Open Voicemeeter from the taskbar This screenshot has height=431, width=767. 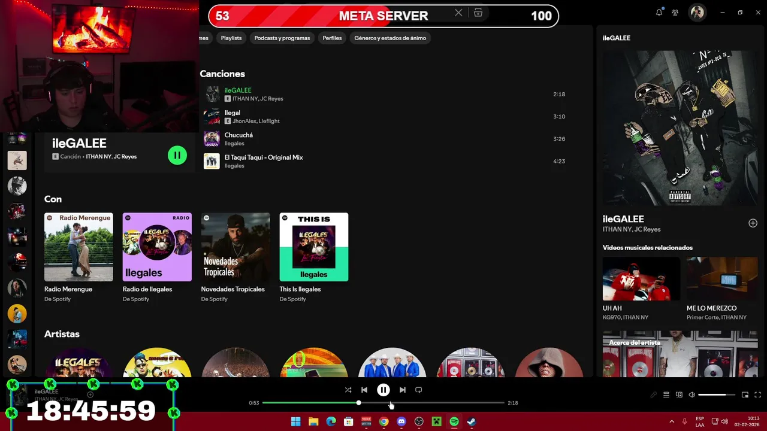[366, 421]
